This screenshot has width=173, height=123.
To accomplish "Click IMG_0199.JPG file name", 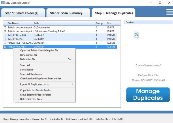I will [x=15, y=39].
